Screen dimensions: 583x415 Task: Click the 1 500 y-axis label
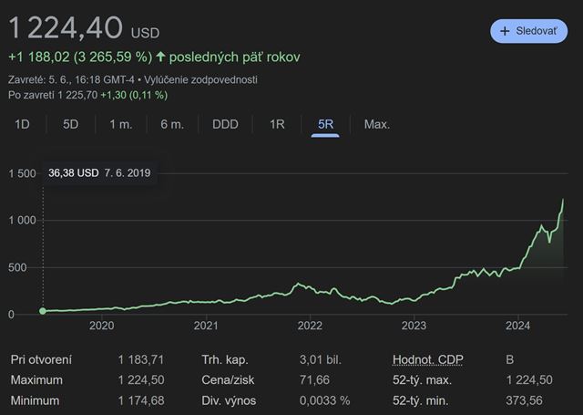pos(22,173)
